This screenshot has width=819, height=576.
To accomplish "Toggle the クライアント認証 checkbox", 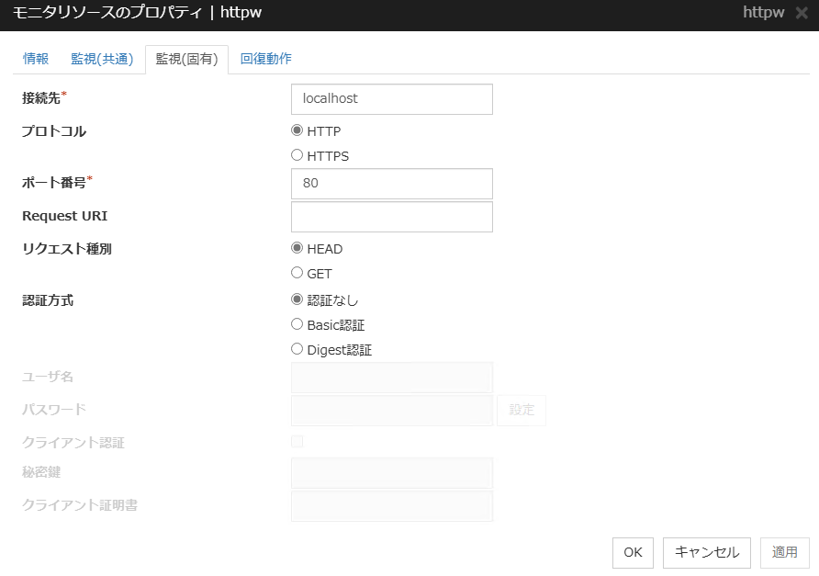I will coord(297,441).
